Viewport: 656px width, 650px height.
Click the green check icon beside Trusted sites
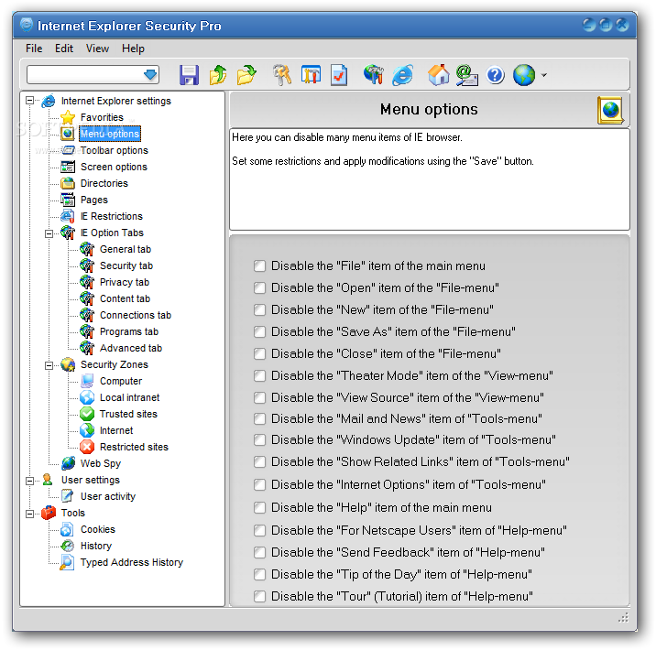click(87, 414)
